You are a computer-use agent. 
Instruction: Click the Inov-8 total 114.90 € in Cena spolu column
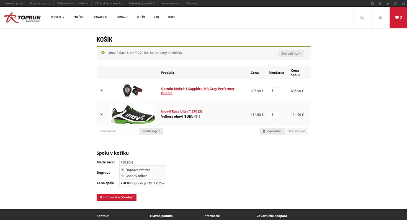tap(297, 114)
